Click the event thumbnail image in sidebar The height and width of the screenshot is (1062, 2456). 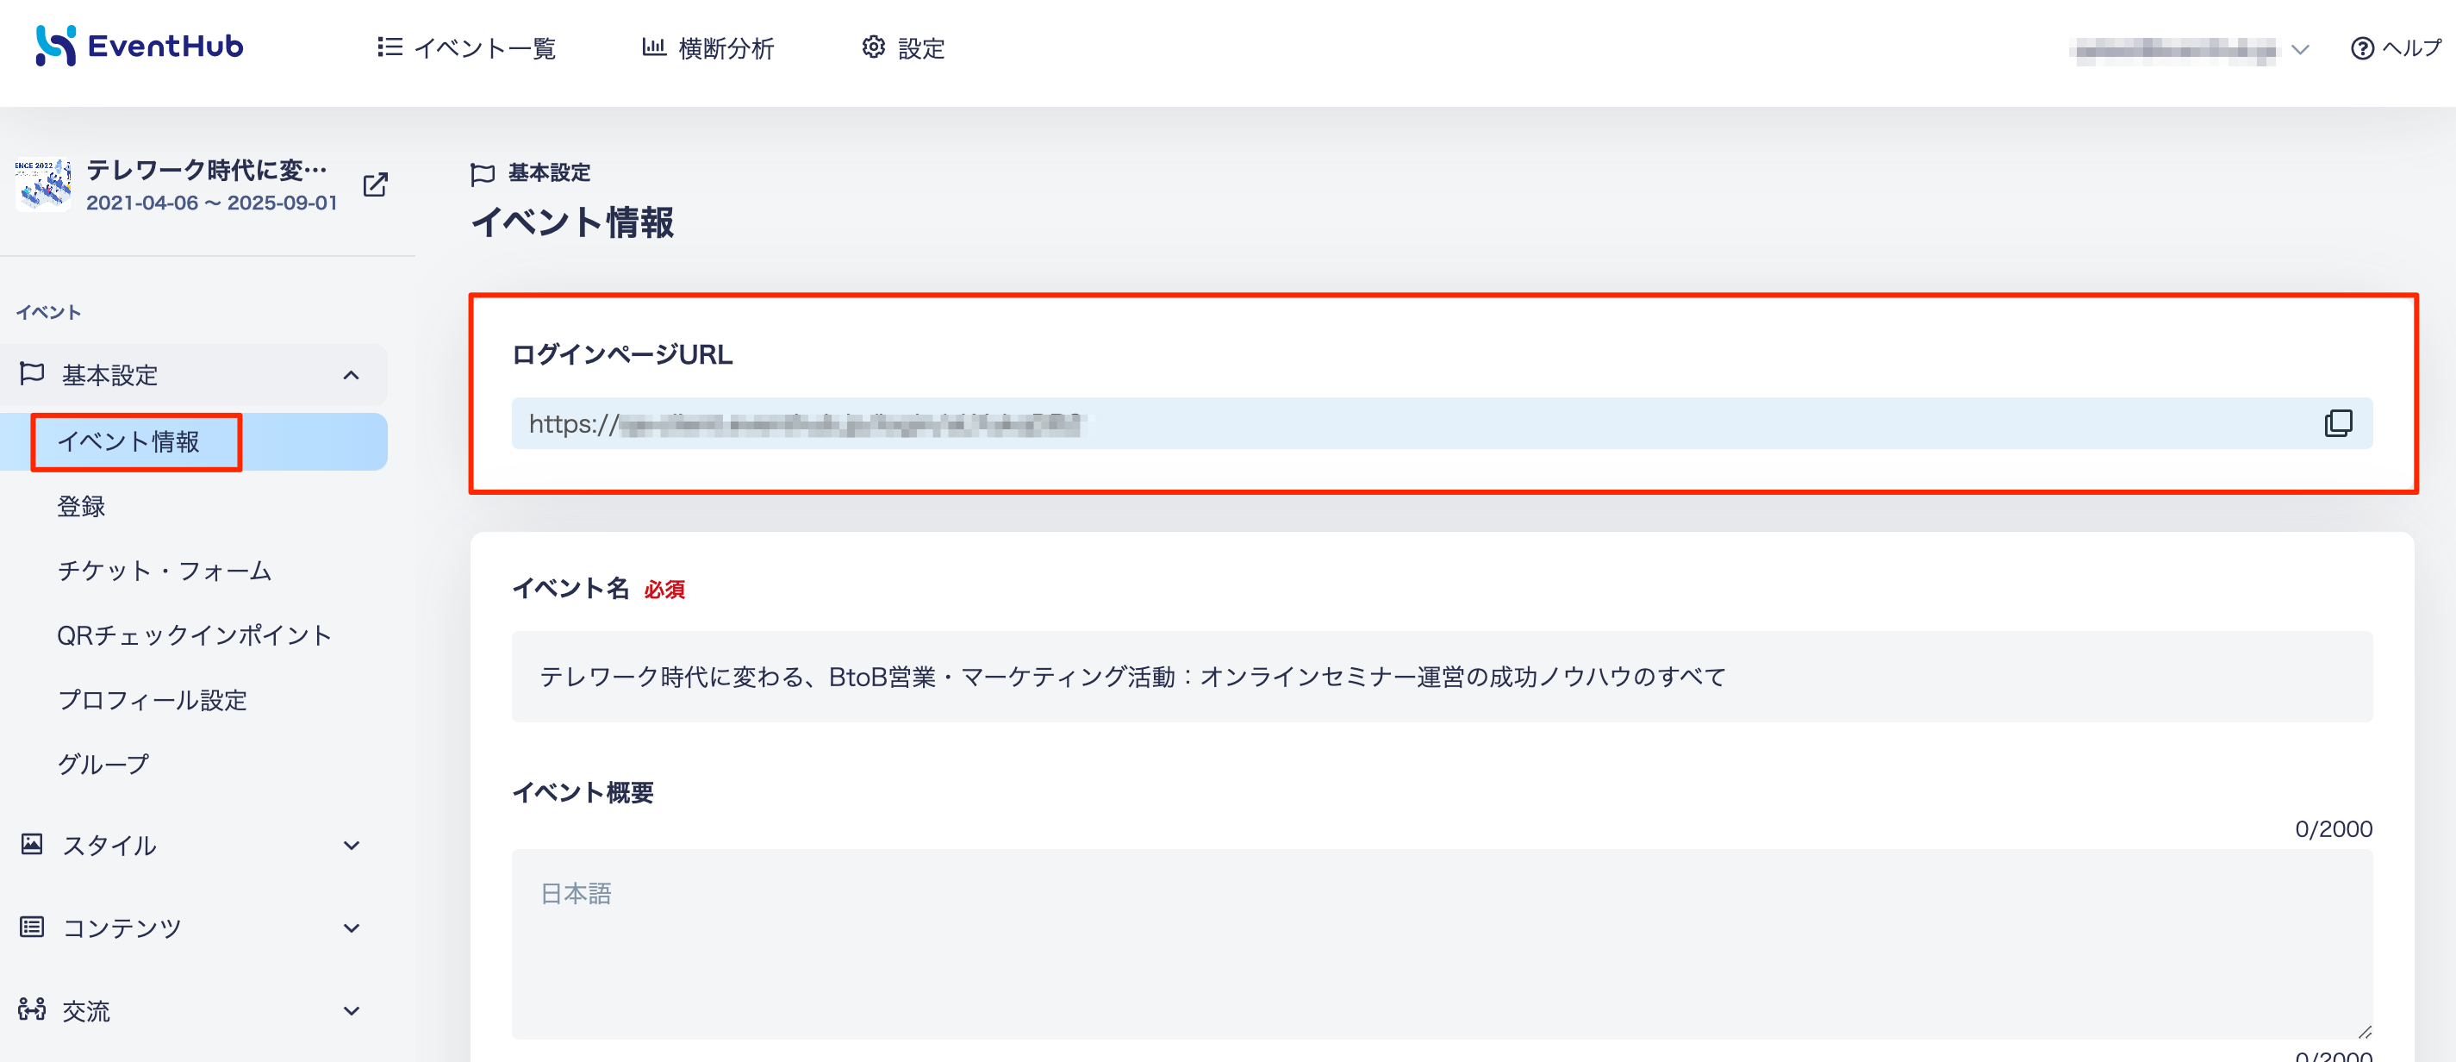pyautogui.click(x=43, y=184)
